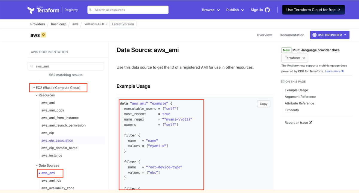The height and width of the screenshot is (193, 359).
Task: Open aws_availability_zone data source
Action: click(x=58, y=188)
